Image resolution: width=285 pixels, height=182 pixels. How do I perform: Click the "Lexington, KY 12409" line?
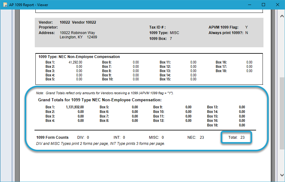78,37
